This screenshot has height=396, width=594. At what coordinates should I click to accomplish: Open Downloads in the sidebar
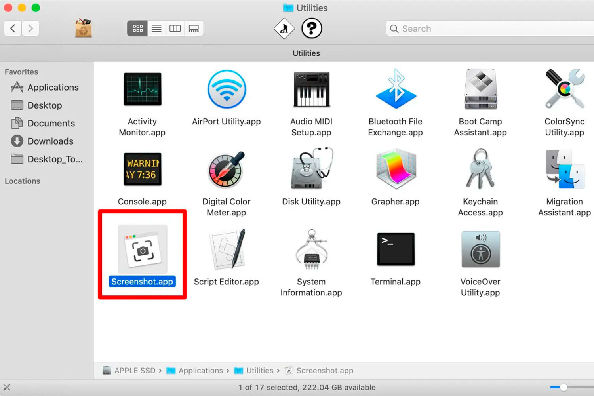pyautogui.click(x=42, y=141)
